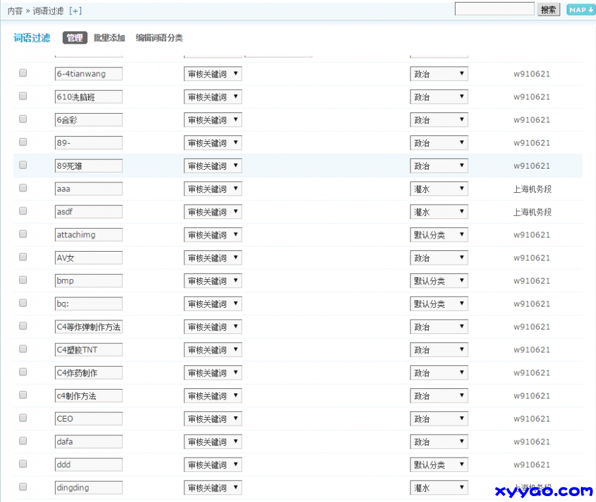Check the checkbox for the CEO row
This screenshot has width=596, height=502.
pyautogui.click(x=23, y=418)
